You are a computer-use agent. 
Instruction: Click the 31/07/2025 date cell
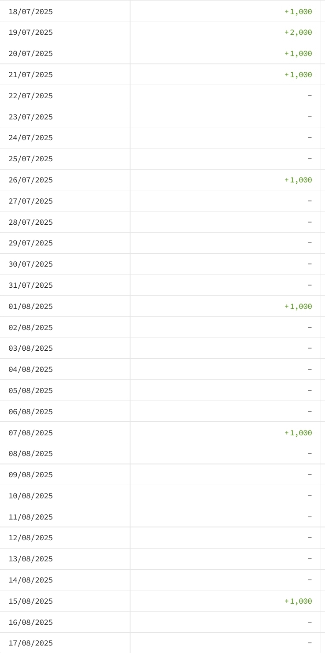(31, 286)
